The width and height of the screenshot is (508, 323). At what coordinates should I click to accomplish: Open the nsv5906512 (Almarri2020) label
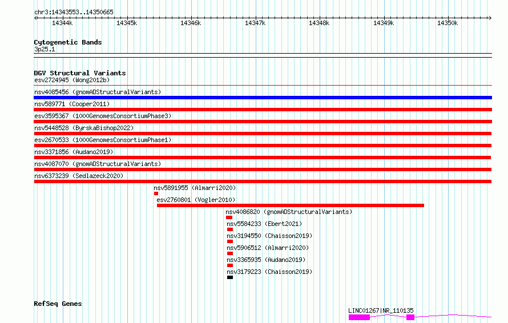tap(268, 248)
